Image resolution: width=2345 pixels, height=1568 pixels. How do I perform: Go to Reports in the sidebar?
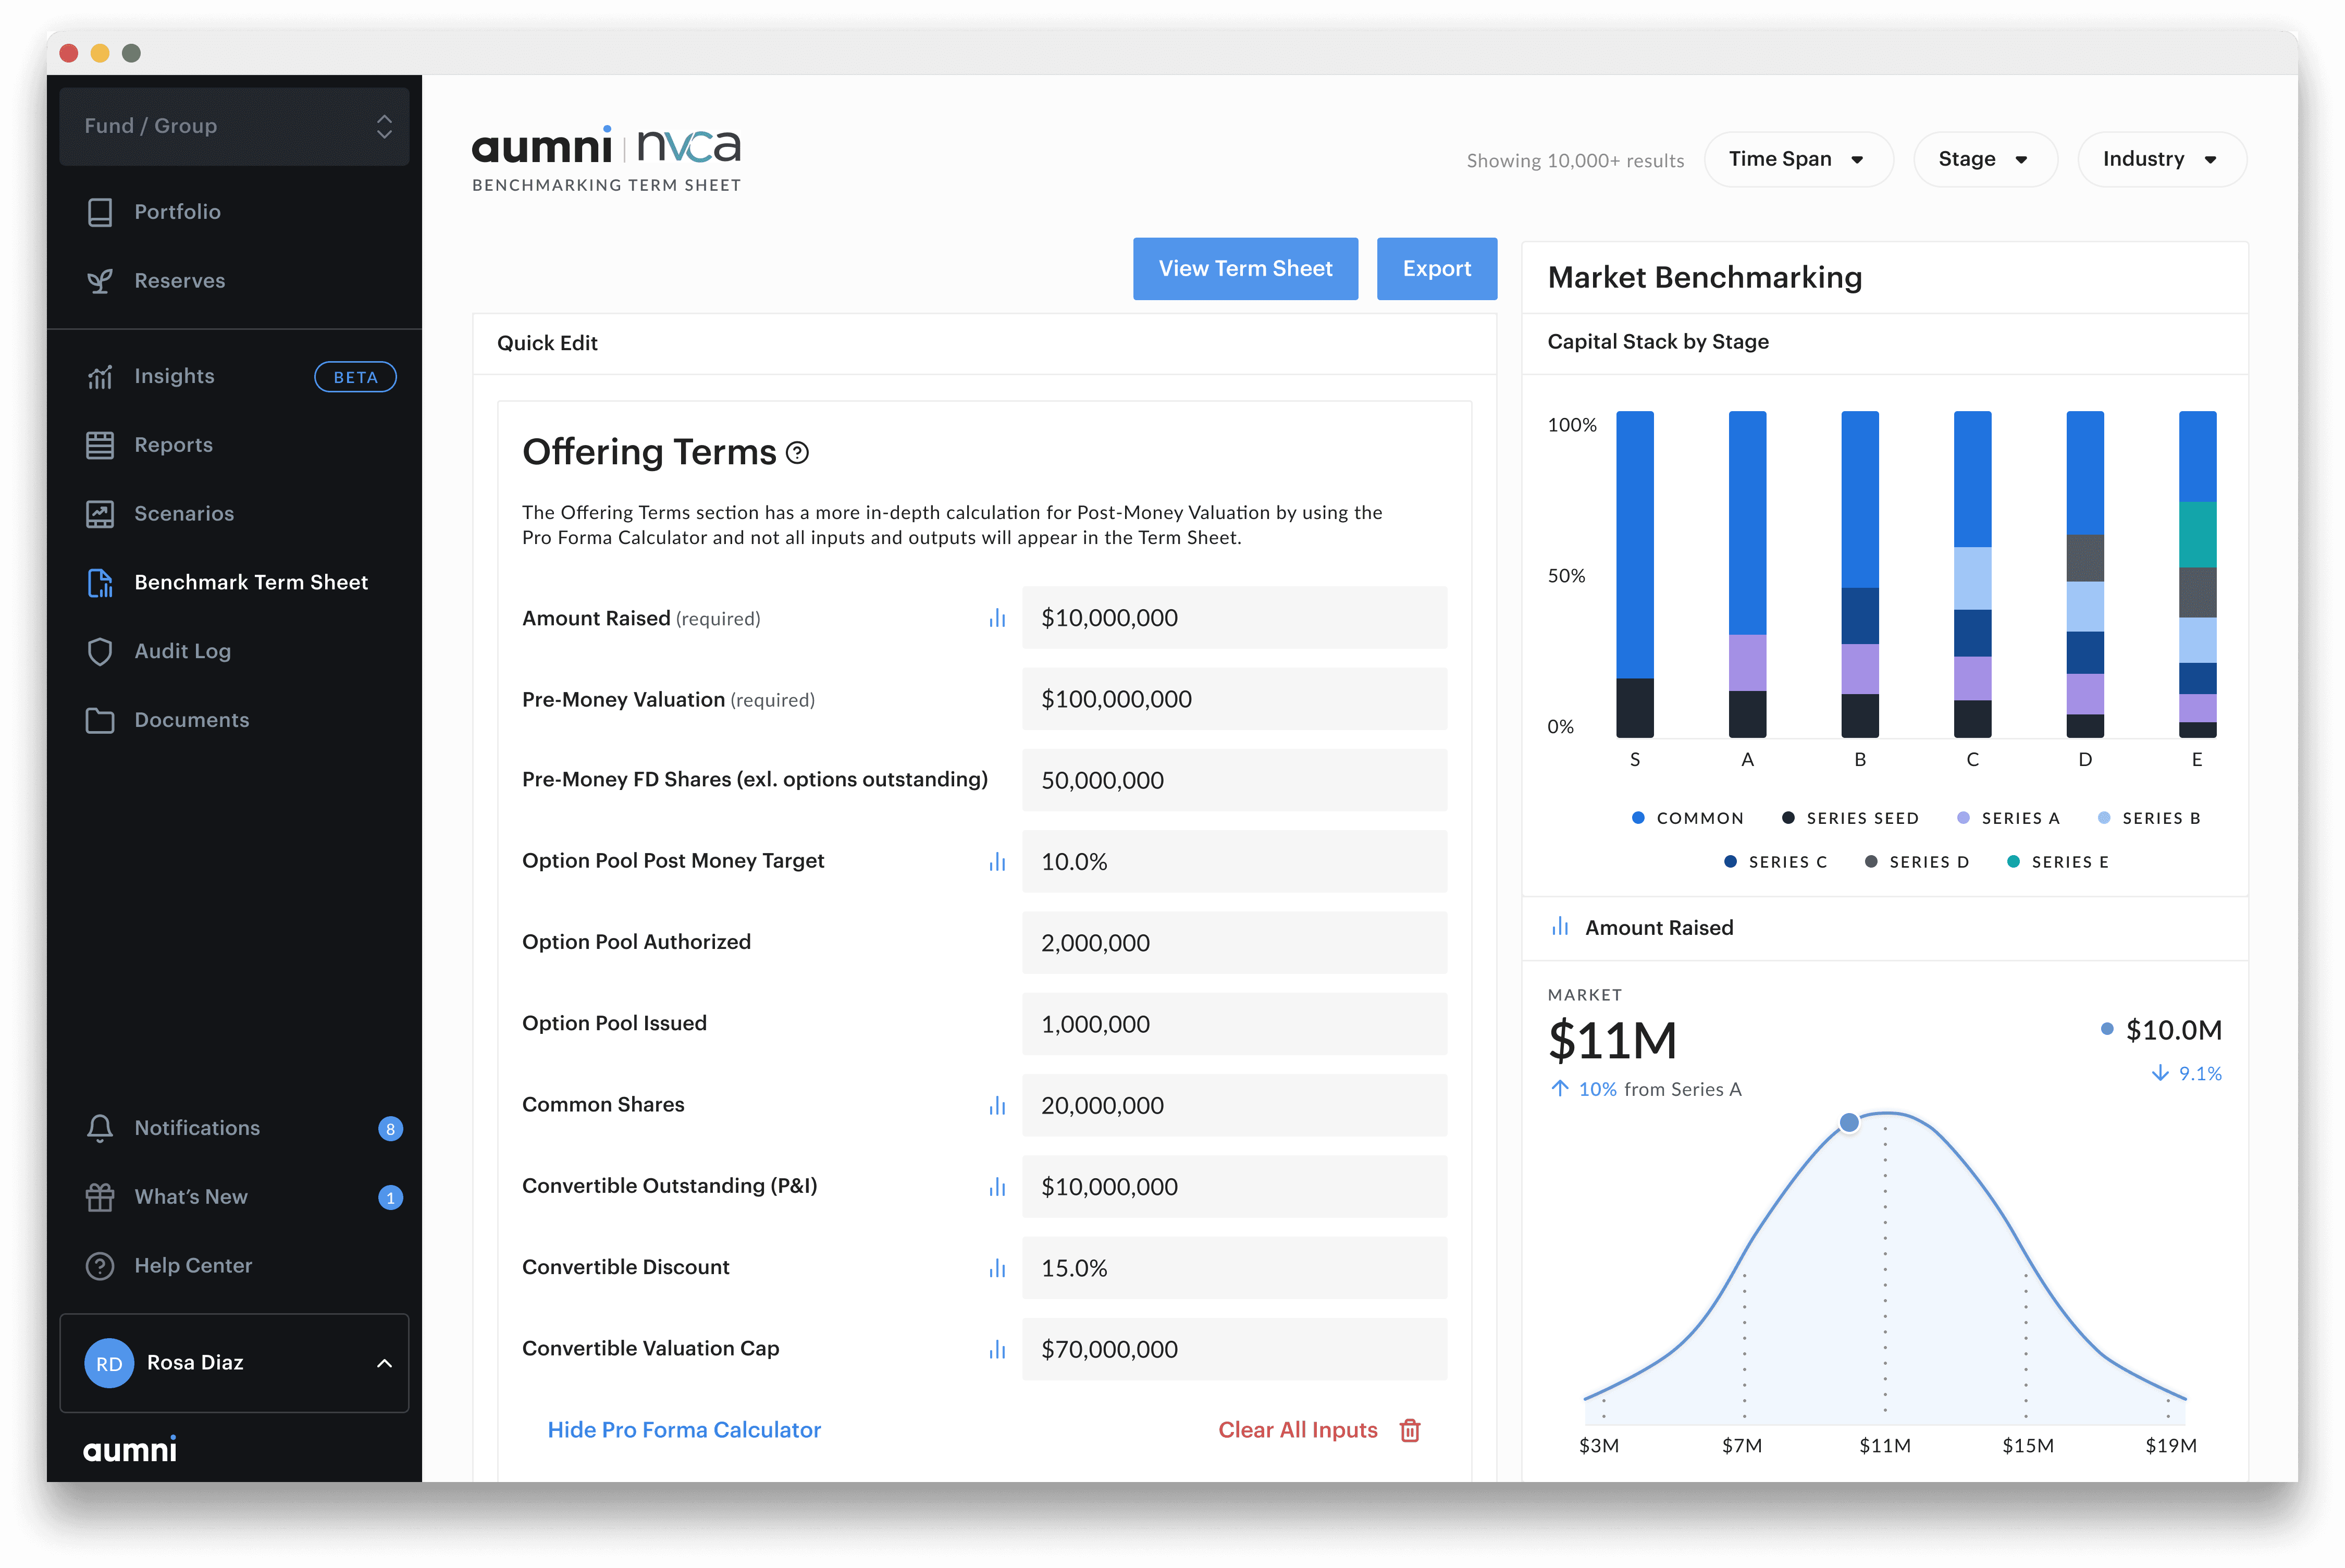click(174, 445)
